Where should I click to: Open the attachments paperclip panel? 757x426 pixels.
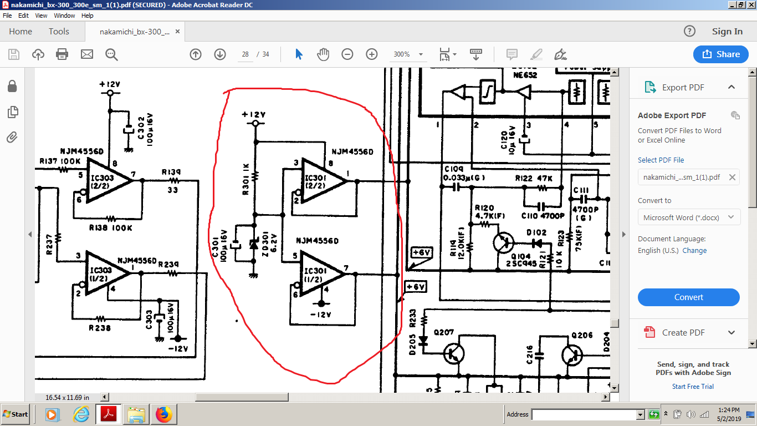point(12,138)
